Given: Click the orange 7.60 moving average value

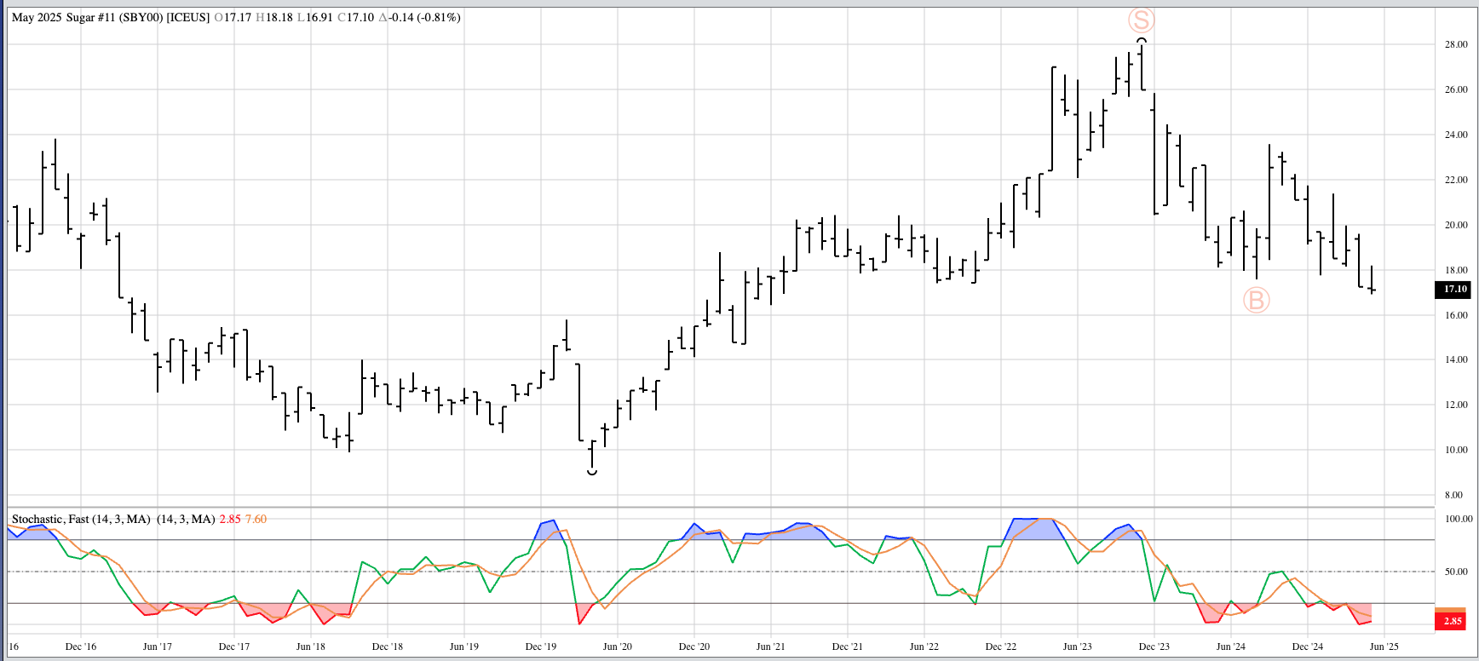Looking at the screenshot, I should (x=256, y=519).
